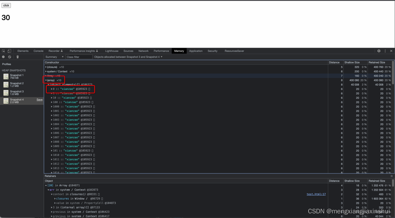The width and height of the screenshot is (395, 218).
Task: Click the clear all profiles icon
Action: click(x=10, y=57)
